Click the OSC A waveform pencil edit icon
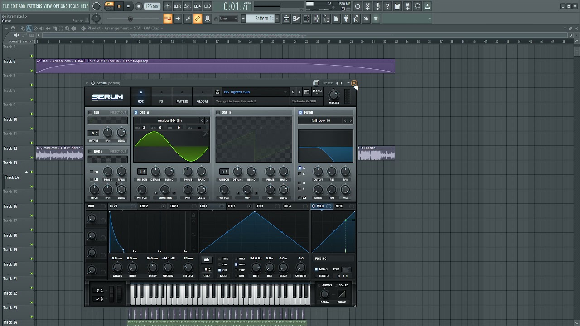This screenshot has height=326, width=580. click(x=205, y=134)
